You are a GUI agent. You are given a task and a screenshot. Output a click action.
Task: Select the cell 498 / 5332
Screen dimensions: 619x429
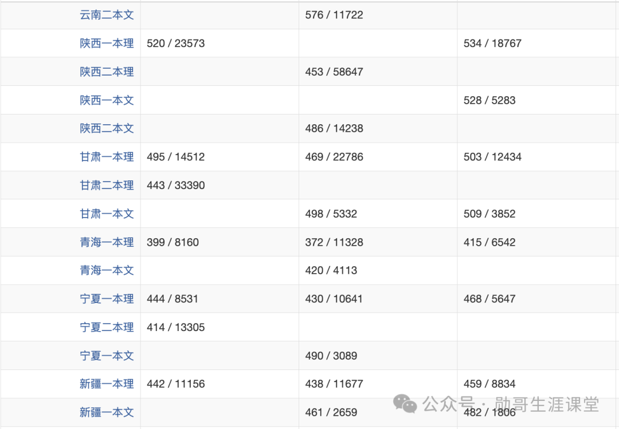point(378,214)
